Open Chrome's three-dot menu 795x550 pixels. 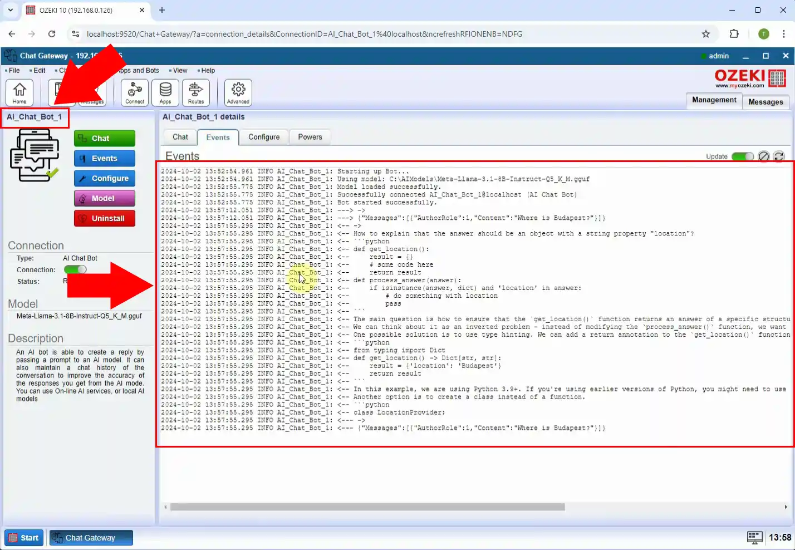pyautogui.click(x=784, y=34)
